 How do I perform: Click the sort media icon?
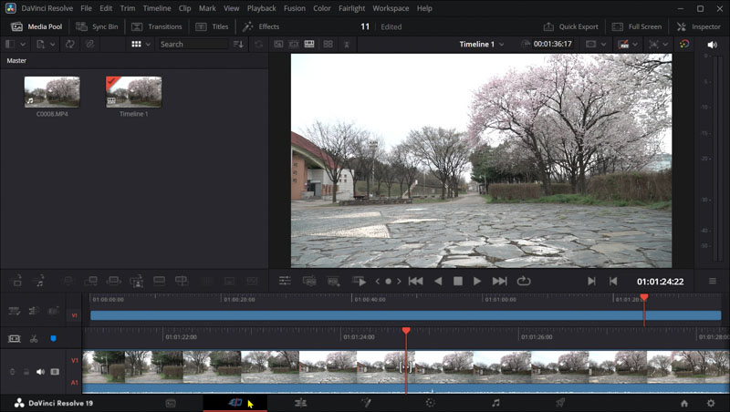tap(238, 44)
